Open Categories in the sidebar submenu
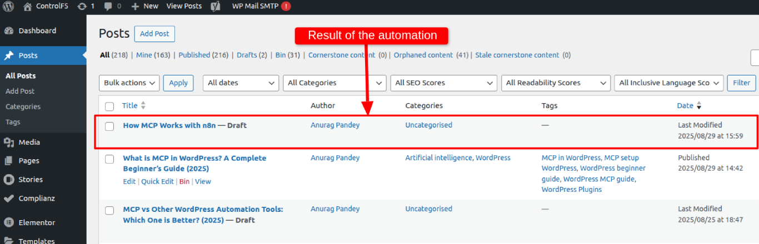Image resolution: width=759 pixels, height=244 pixels. tap(23, 106)
